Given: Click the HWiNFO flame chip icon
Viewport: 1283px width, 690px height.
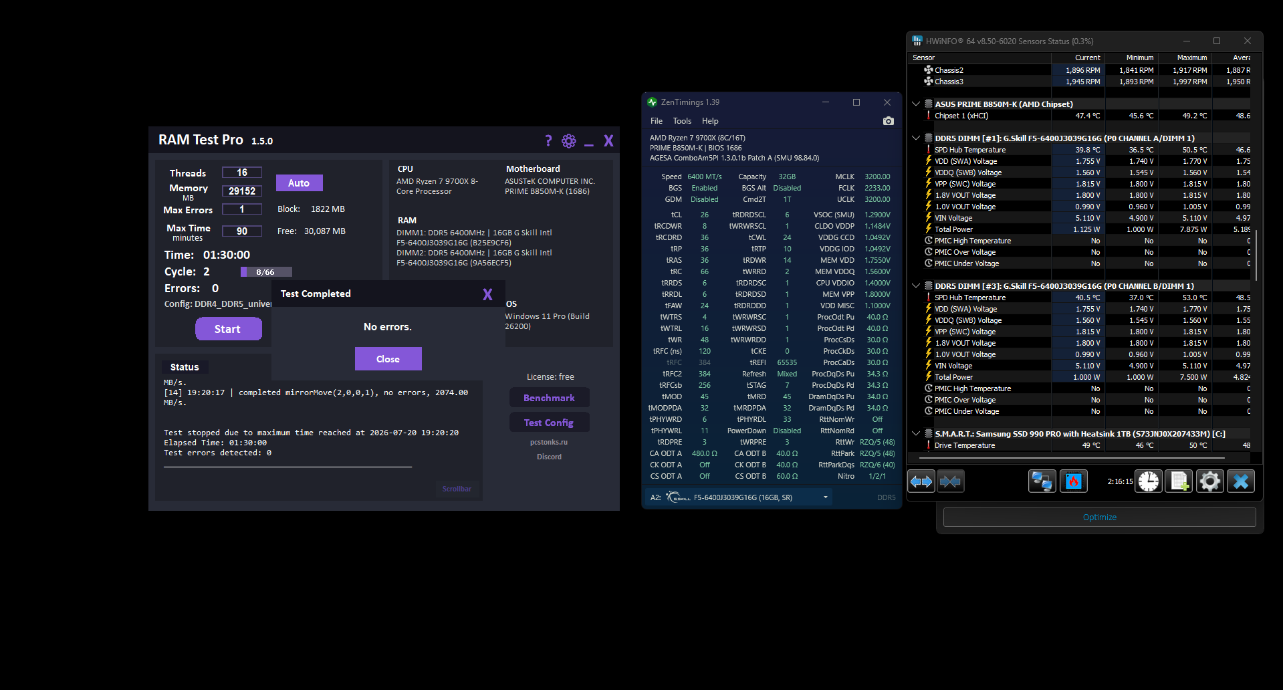Looking at the screenshot, I should [x=1074, y=481].
